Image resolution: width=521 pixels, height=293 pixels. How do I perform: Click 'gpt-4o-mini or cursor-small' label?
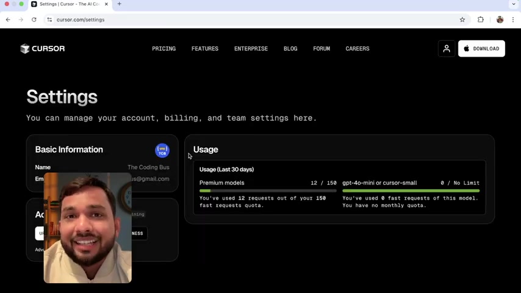(379, 183)
